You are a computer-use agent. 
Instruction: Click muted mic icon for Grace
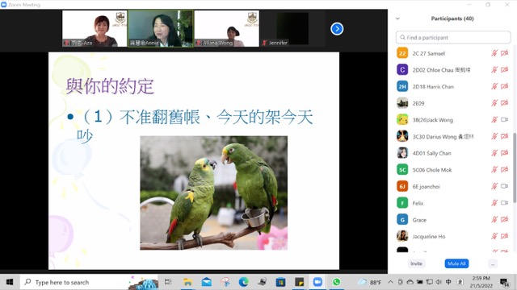coord(494,220)
